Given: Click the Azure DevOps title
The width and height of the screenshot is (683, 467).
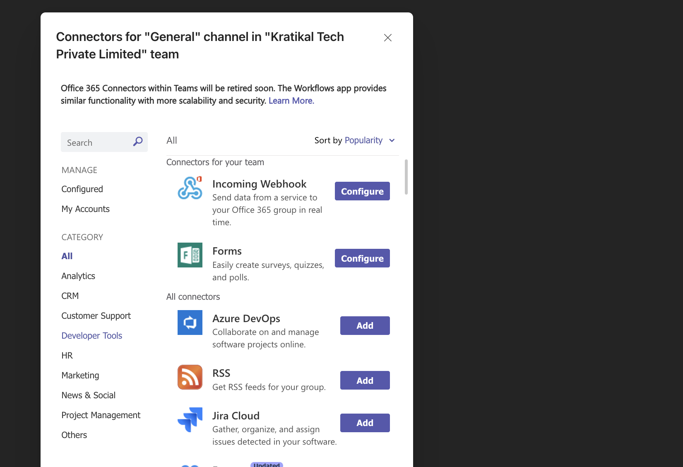Looking at the screenshot, I should (x=246, y=318).
